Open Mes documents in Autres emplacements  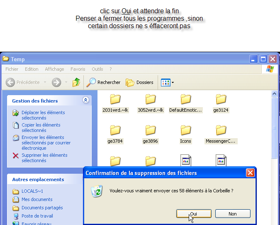[x=37, y=199]
